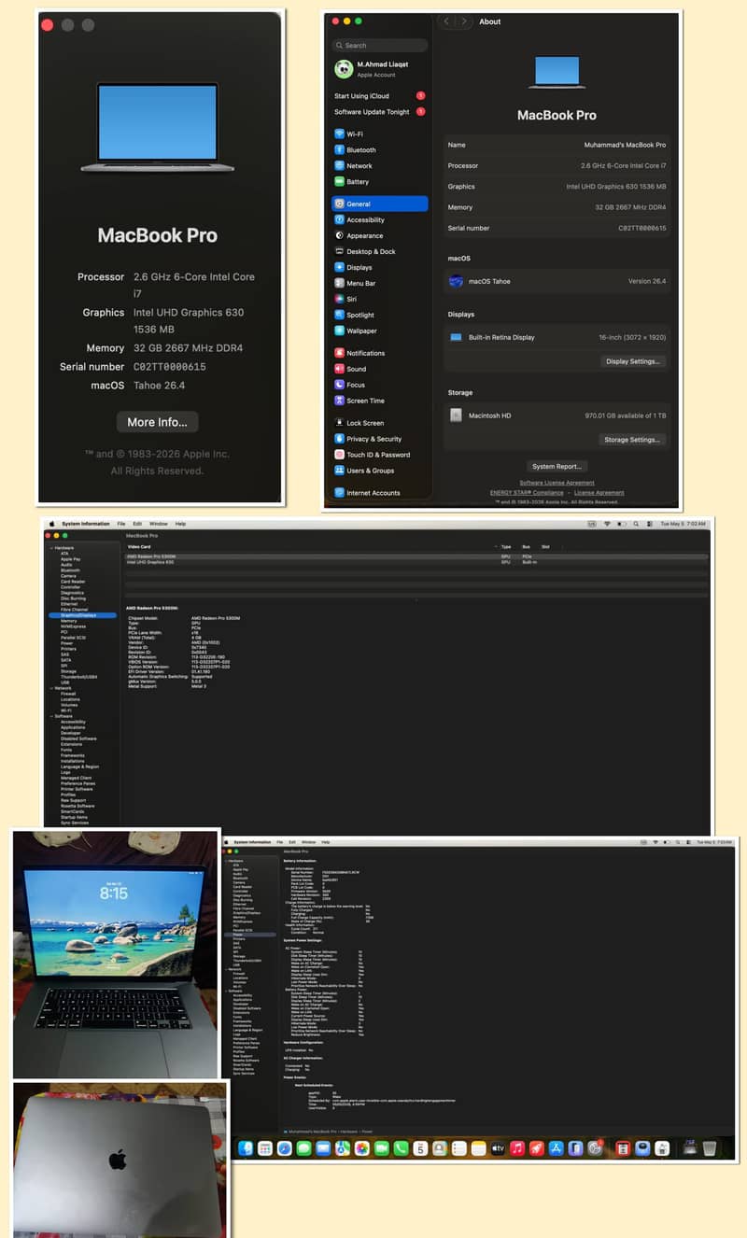Image resolution: width=747 pixels, height=1238 pixels.
Task: Select General in the System Settings sidebar
Action: pyautogui.click(x=379, y=204)
